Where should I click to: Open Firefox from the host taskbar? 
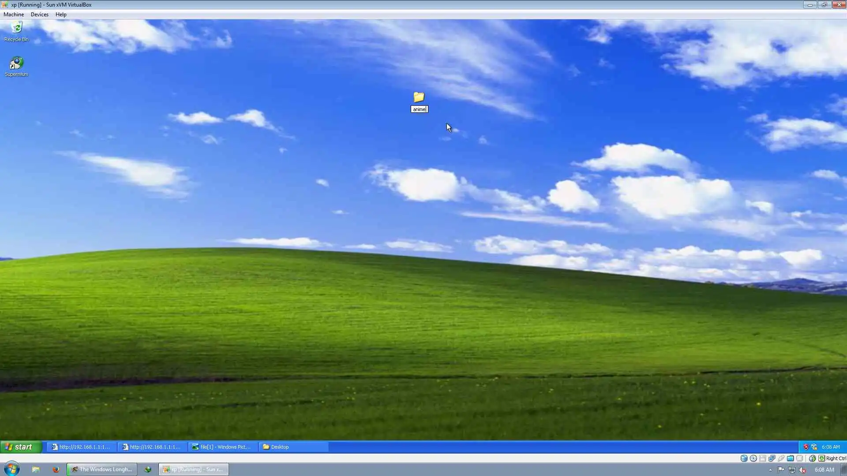tap(56, 469)
